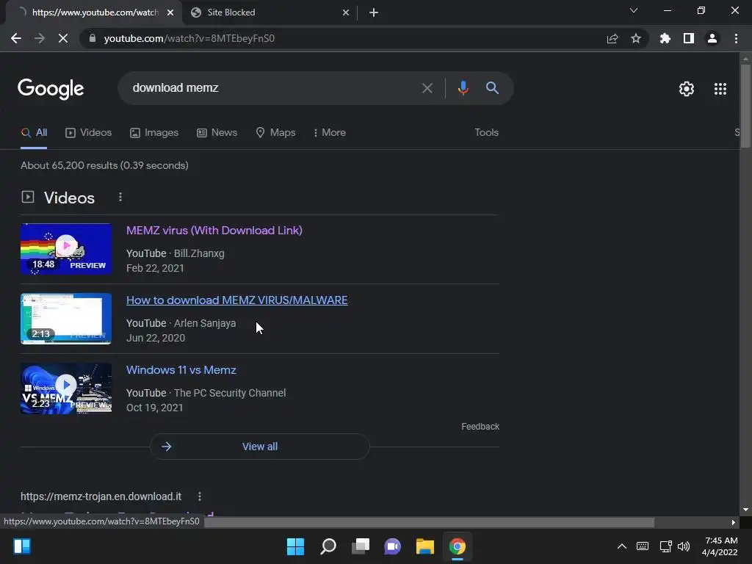Close the YouTube watch tab

(x=170, y=12)
